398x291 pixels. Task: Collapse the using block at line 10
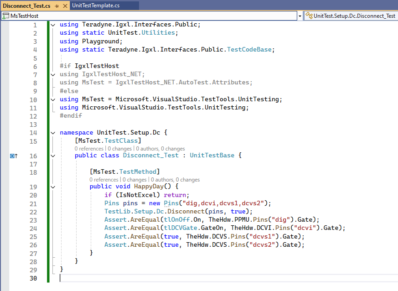point(53,99)
